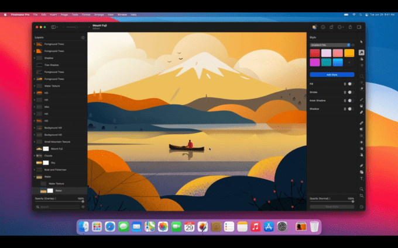Click the Share icon in toolbar
Screen dimensions: 398x248
tap(351, 27)
